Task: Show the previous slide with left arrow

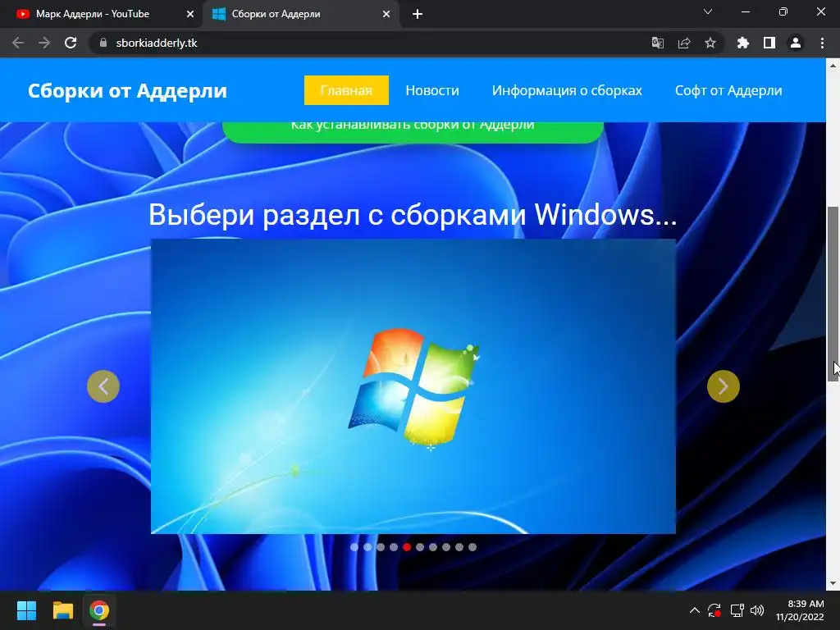Action: (x=103, y=386)
